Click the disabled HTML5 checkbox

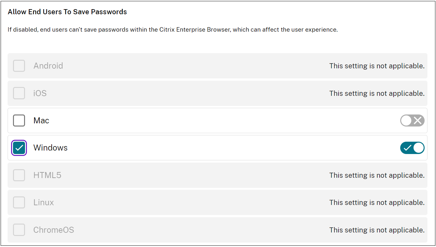click(19, 175)
